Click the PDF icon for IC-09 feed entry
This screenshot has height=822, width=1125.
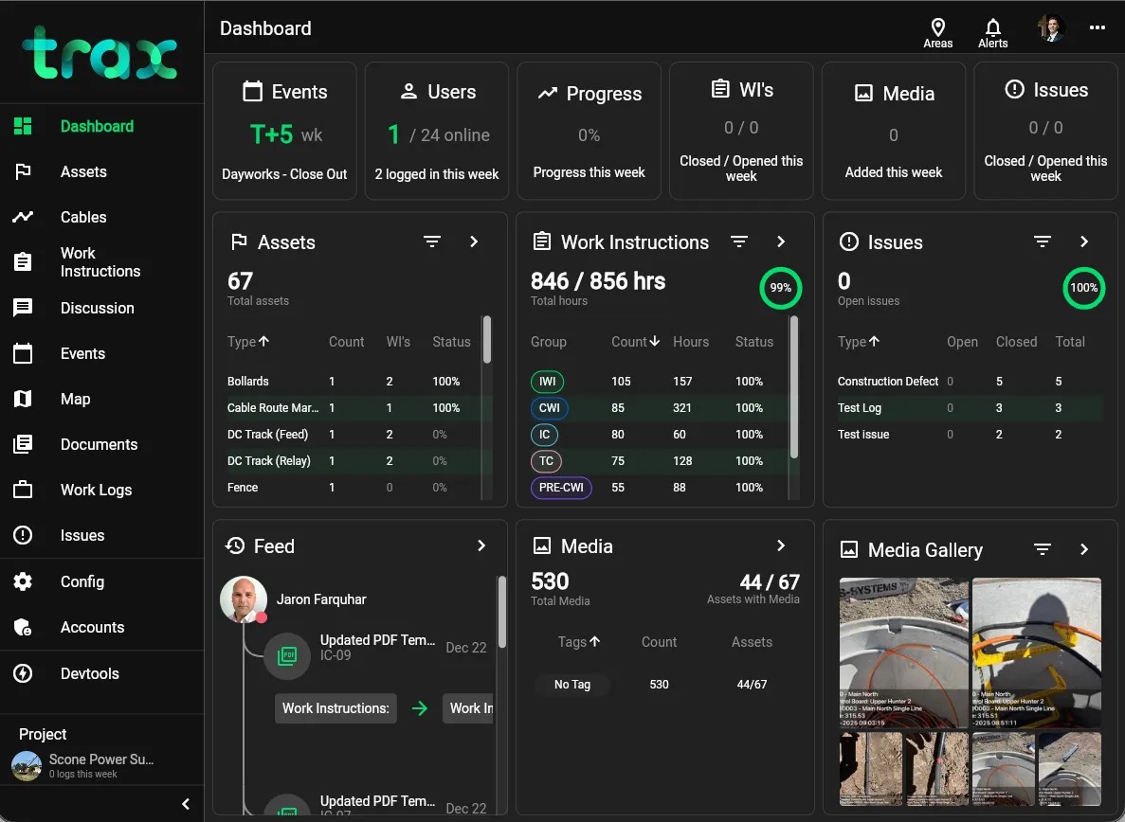tap(287, 655)
